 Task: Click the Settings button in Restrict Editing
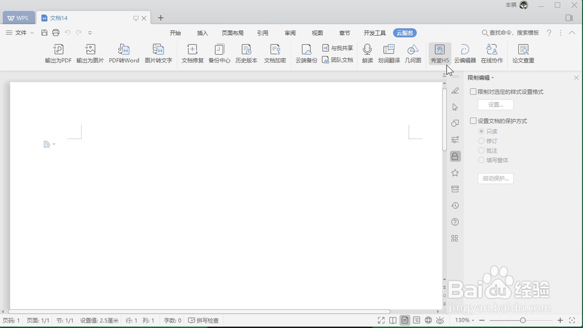[x=496, y=105]
